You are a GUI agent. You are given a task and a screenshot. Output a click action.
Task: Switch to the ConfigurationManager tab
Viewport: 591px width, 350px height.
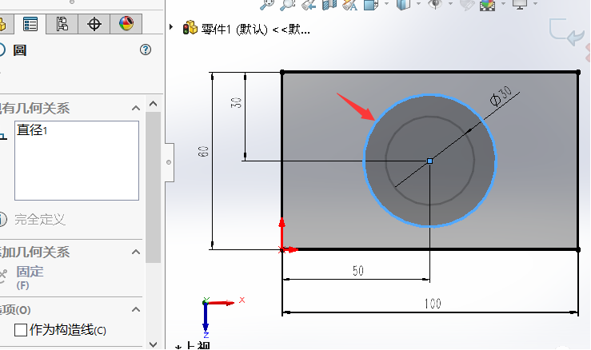(x=62, y=24)
